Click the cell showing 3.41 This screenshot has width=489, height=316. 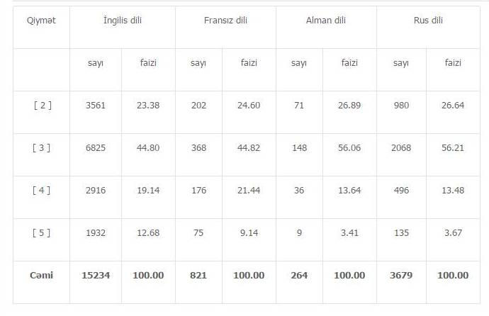(x=350, y=233)
